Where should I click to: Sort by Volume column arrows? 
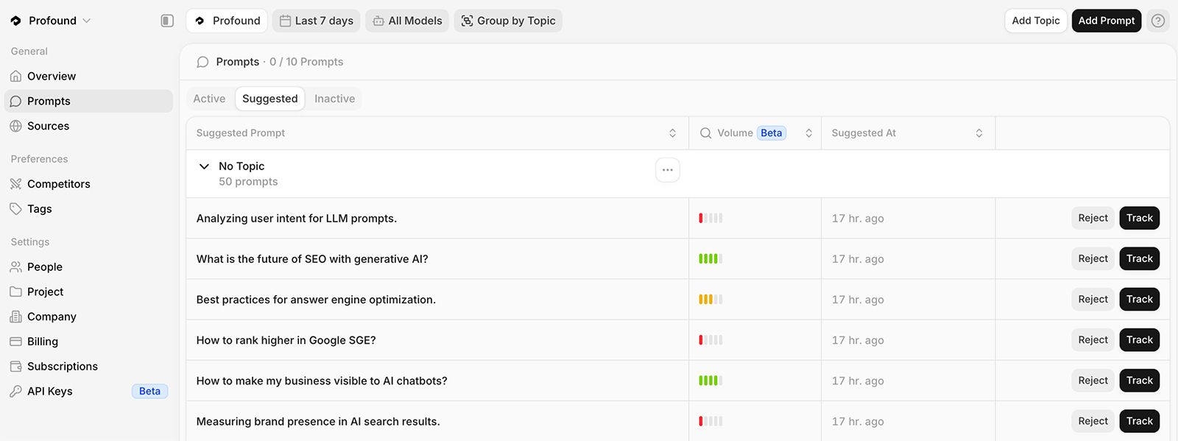click(808, 133)
